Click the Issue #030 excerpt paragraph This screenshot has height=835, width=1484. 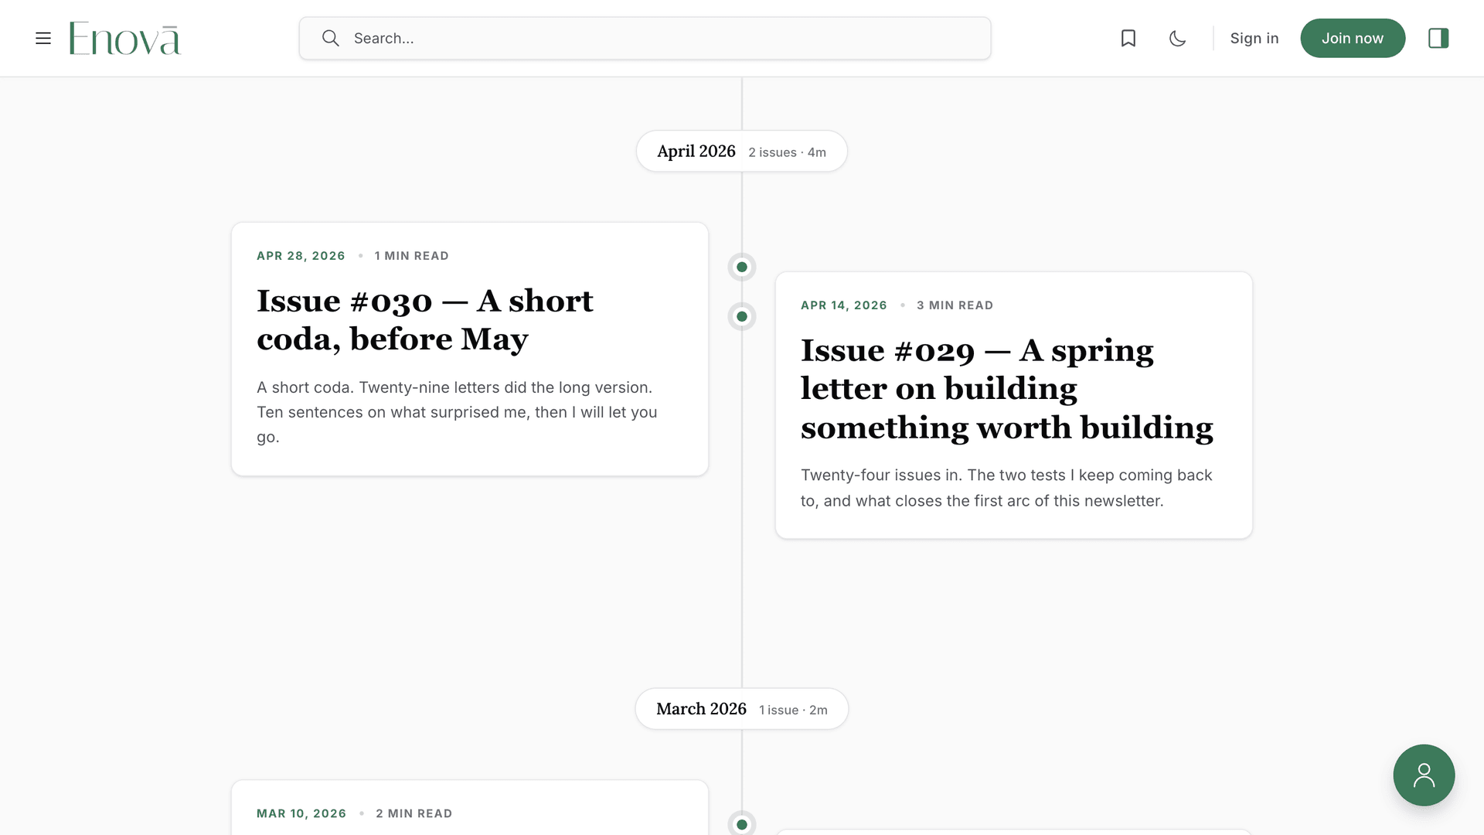[457, 412]
